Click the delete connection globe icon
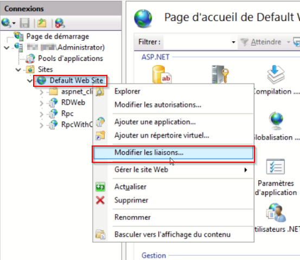Viewport: 300px width, 260px height. point(60,23)
